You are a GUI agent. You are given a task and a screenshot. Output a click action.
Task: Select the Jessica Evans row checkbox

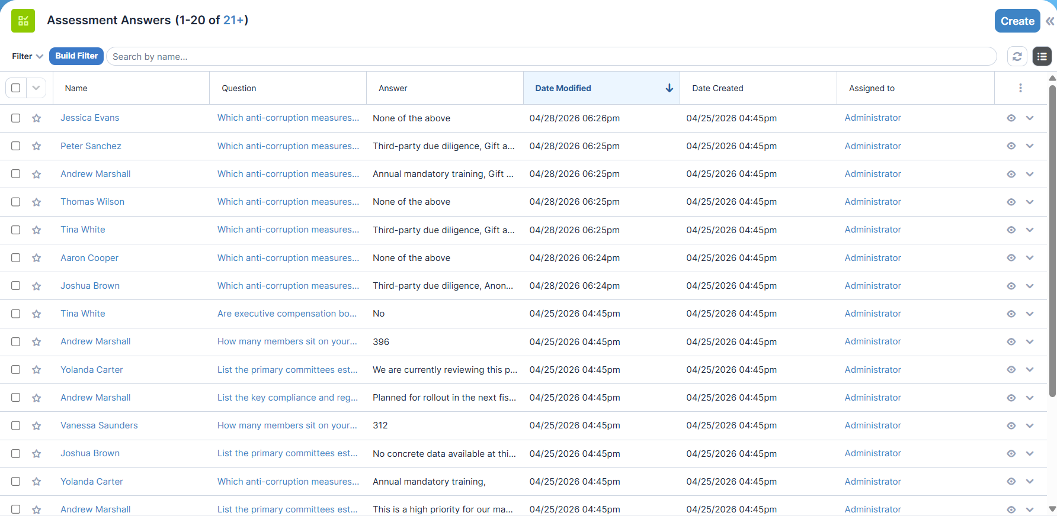16,118
